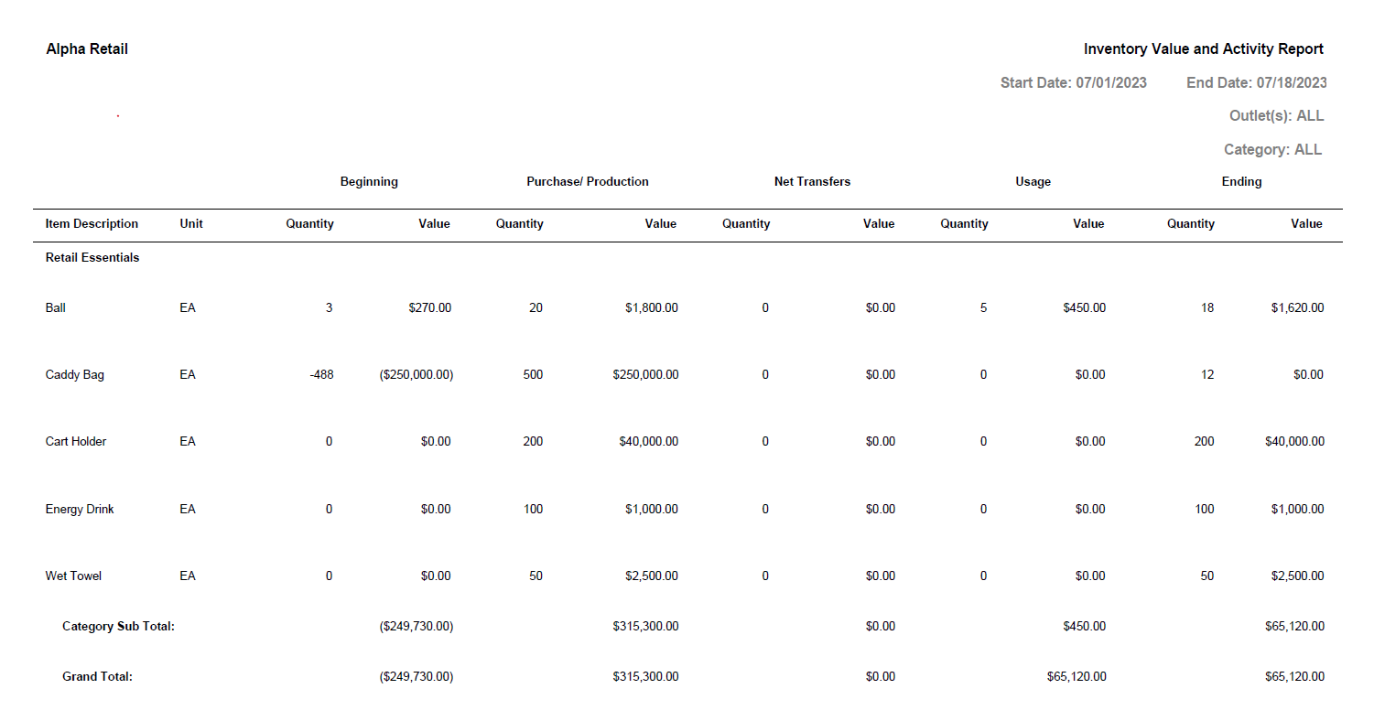1374x721 pixels.
Task: Click the "Alpha Retail" company name
Action: [87, 49]
